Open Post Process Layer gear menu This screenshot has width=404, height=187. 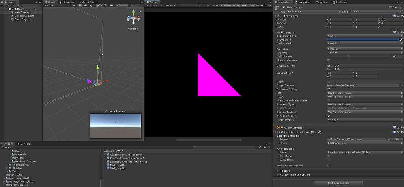click(x=402, y=132)
